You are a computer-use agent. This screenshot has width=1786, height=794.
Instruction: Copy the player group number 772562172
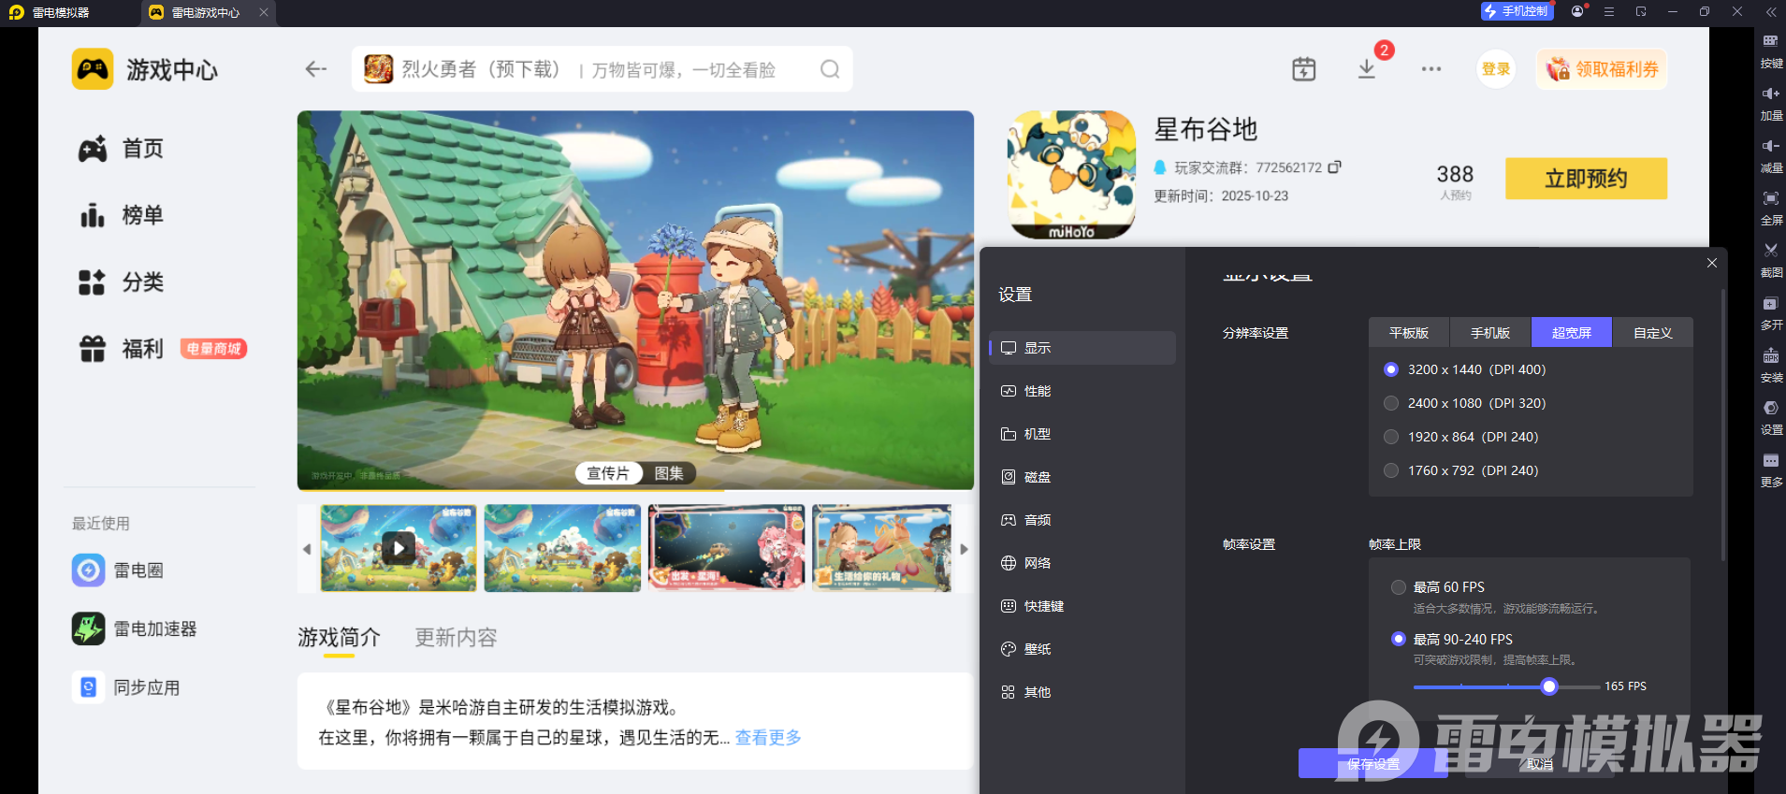click(1334, 167)
